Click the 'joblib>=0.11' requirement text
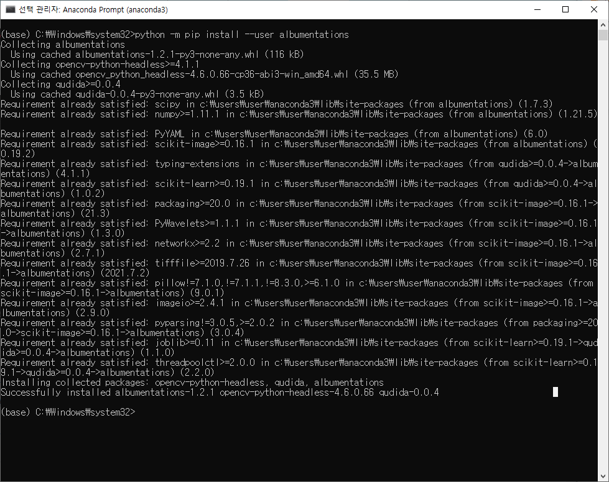 pyautogui.click(x=185, y=343)
